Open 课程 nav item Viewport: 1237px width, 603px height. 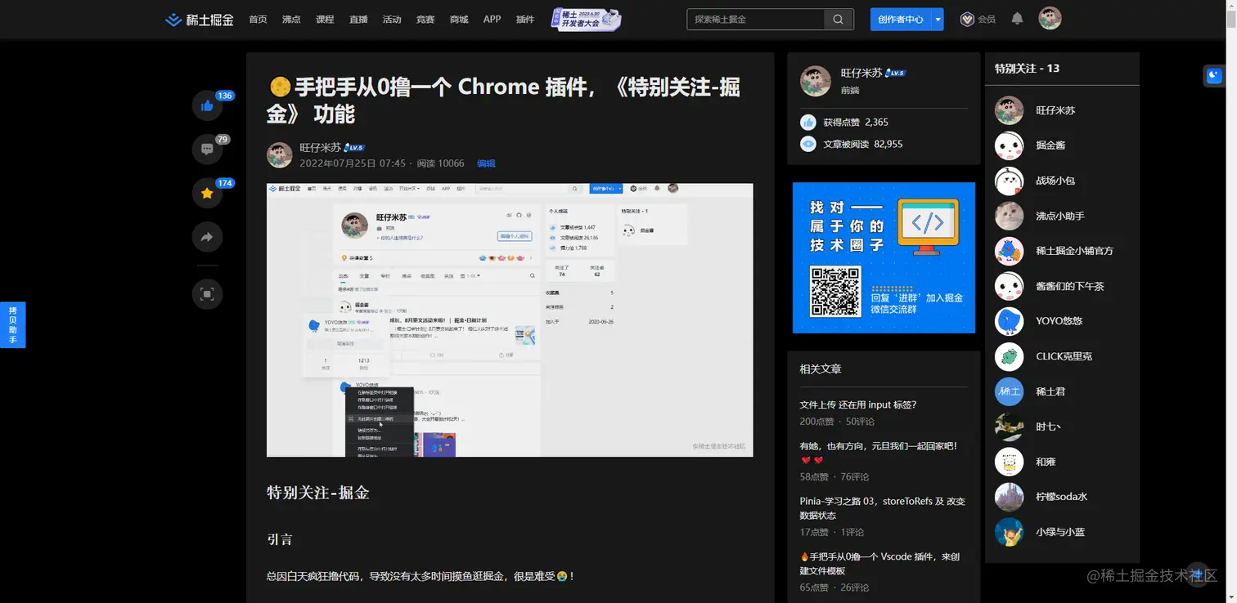click(325, 20)
